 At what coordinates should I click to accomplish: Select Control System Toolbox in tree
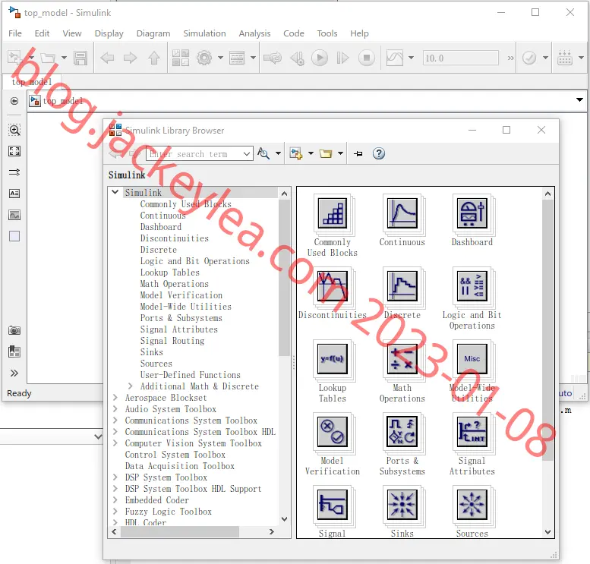coord(175,455)
